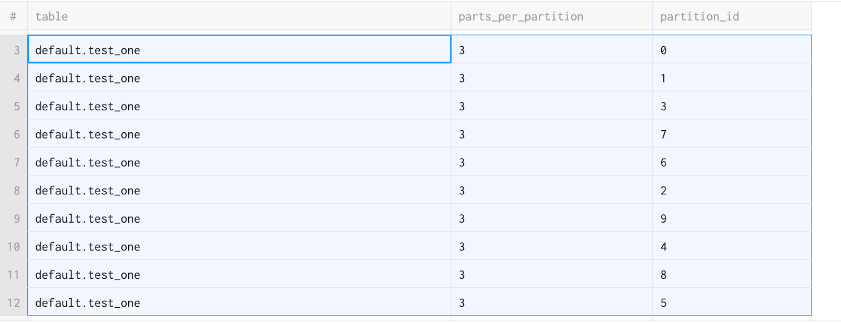This screenshot has height=324, width=841.
Task: Select row number 5 header
Action: pos(14,107)
